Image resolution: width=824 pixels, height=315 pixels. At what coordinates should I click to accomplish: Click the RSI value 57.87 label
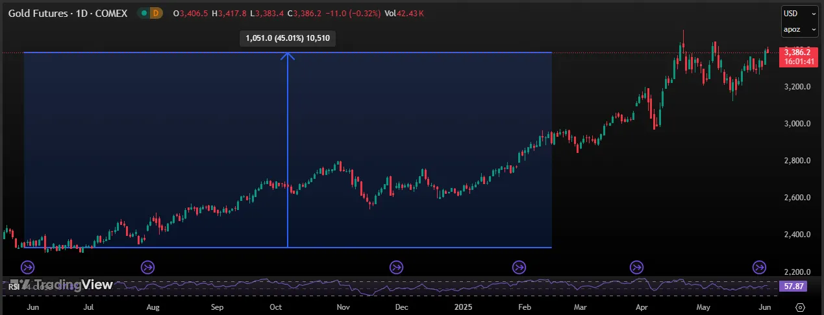point(792,286)
